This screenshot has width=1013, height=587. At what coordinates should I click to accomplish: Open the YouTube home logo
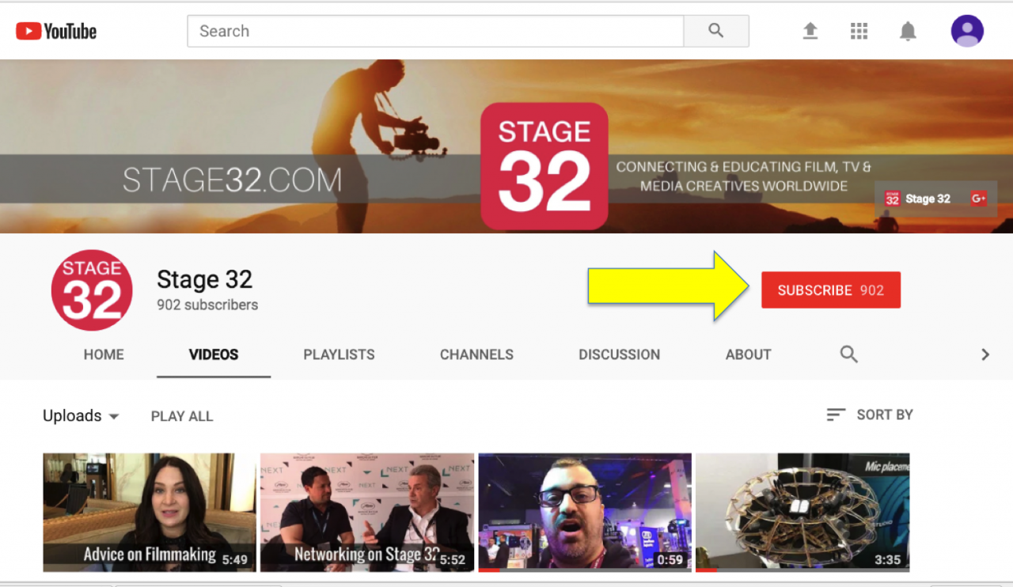tap(56, 32)
